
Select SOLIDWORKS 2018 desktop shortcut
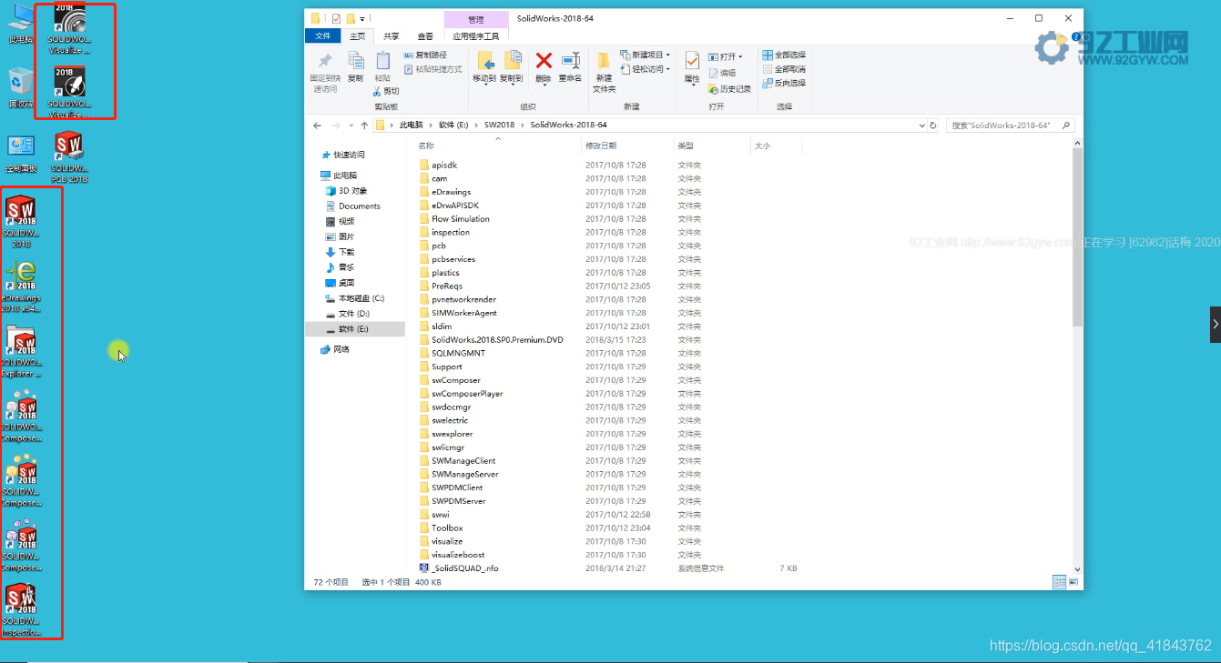(21, 221)
